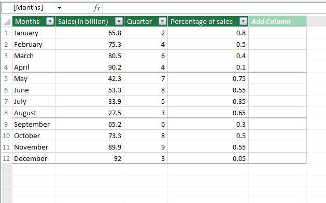326x203 pixels.
Task: Select row number 12 header
Action: click(x=7, y=158)
